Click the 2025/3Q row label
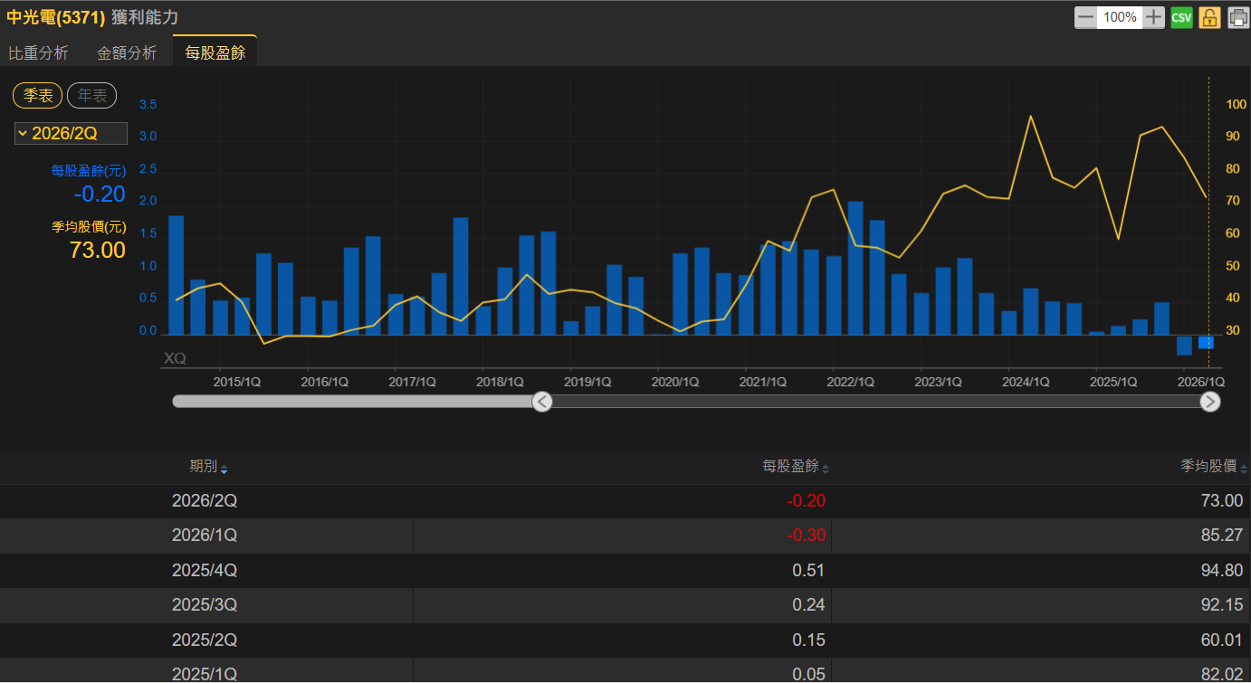The height and width of the screenshot is (683, 1251). point(205,605)
